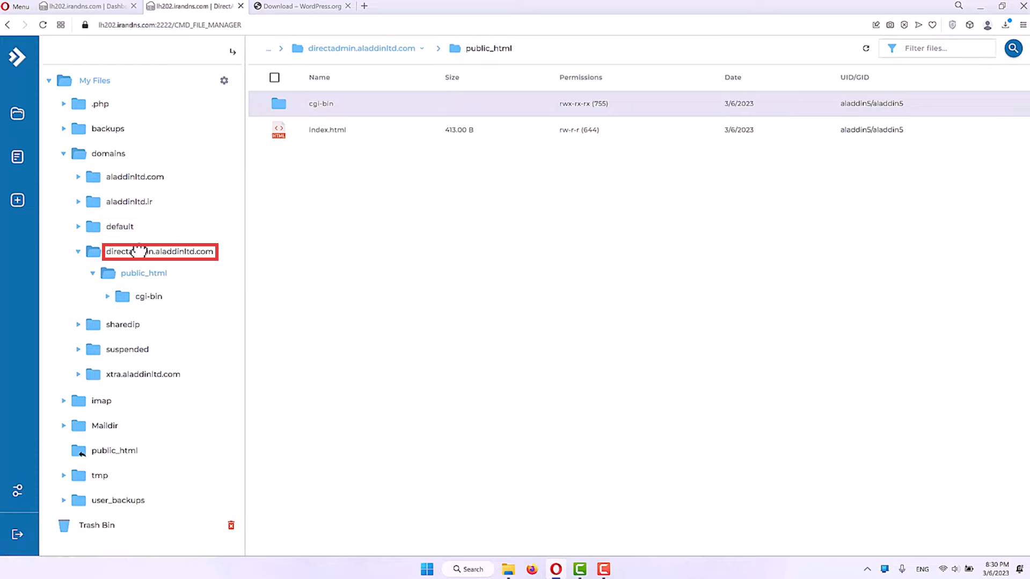Expand the aladdinltd.com folder arrow
This screenshot has height=579, width=1030.
click(x=78, y=177)
